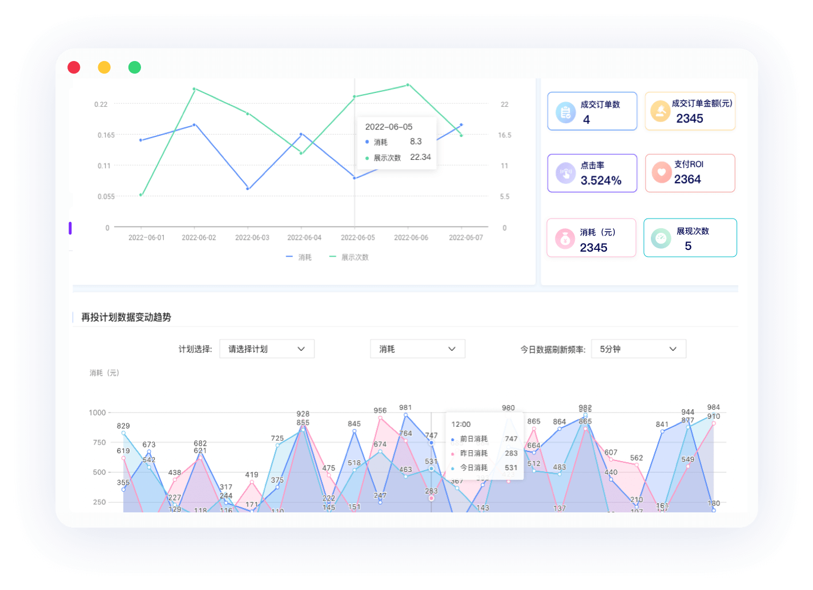The image size is (813, 590).
Task: Click the 点击率 3.524% card
Action: [592, 173]
